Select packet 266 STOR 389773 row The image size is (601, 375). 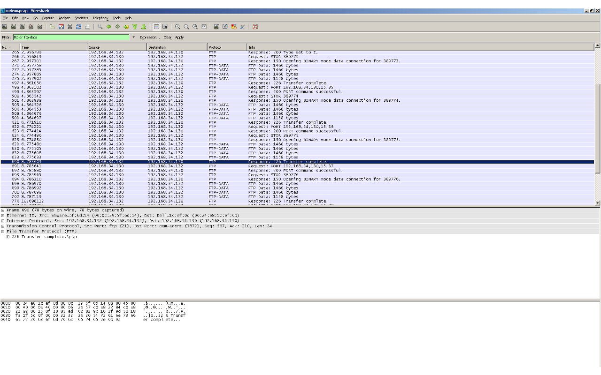coord(297,57)
